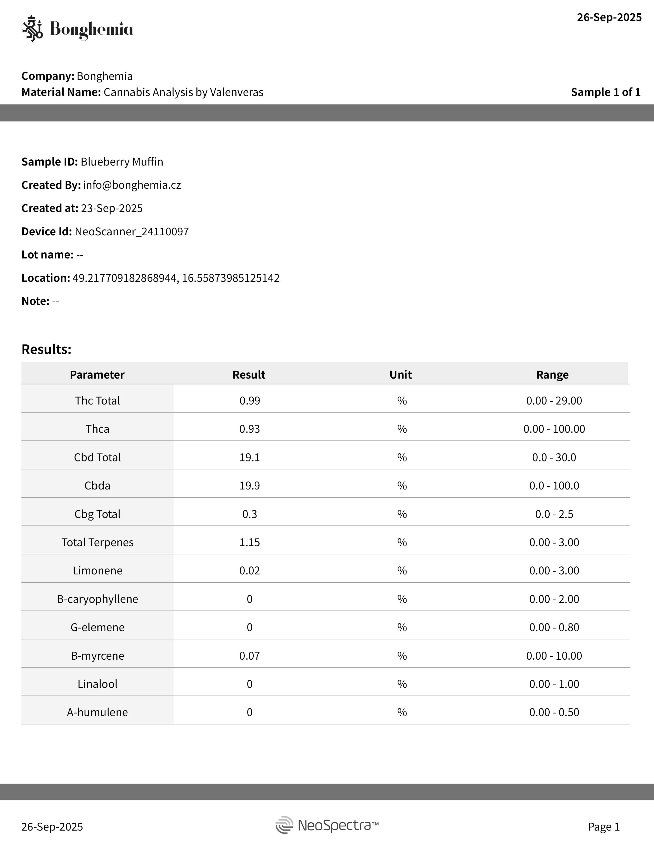
Task: Click the B-caryophyllene parameter cell
Action: [98, 599]
